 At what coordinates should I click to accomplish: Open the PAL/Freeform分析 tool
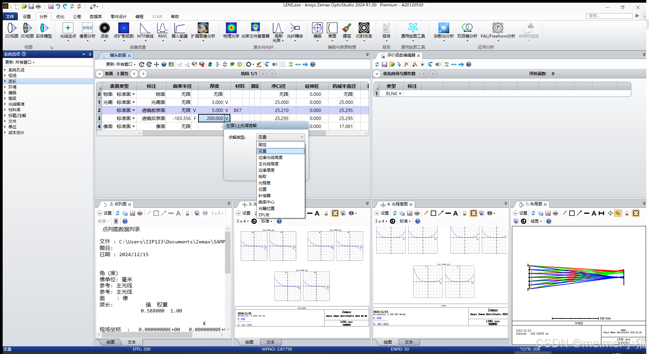498,32
